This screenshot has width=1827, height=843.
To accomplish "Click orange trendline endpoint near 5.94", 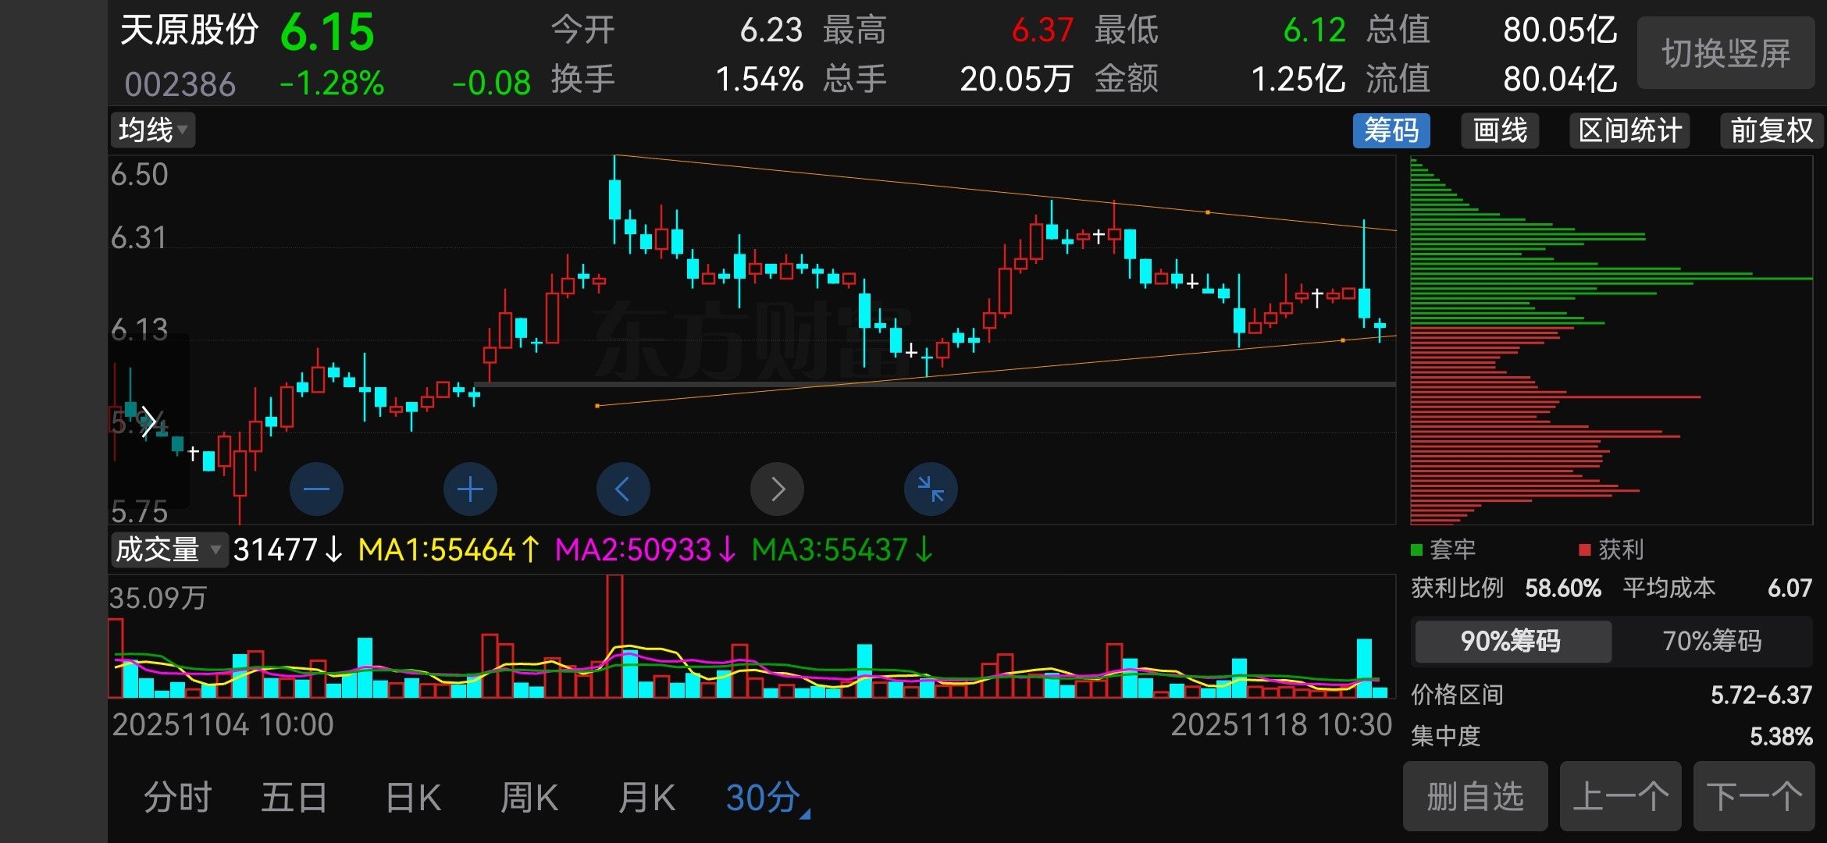I will pos(597,406).
